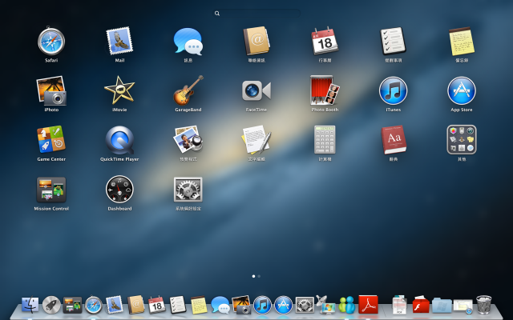Open red Flash folder in Dock
The width and height of the screenshot is (513, 320).
[421, 305]
